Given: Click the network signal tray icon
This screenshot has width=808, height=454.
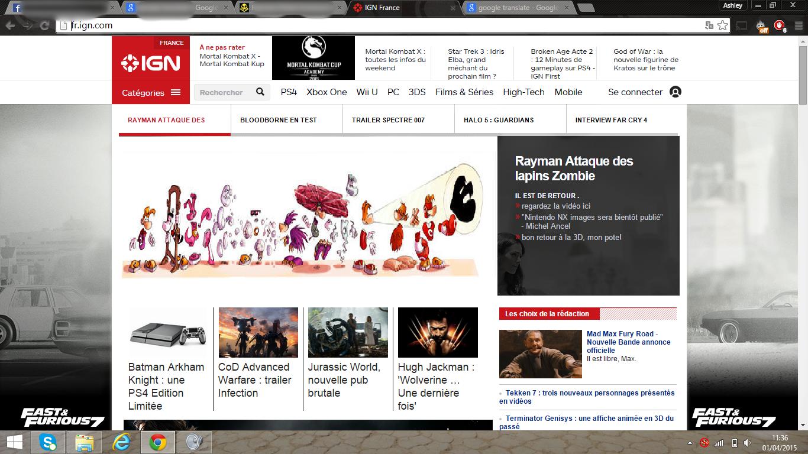Looking at the screenshot, I should (x=719, y=443).
